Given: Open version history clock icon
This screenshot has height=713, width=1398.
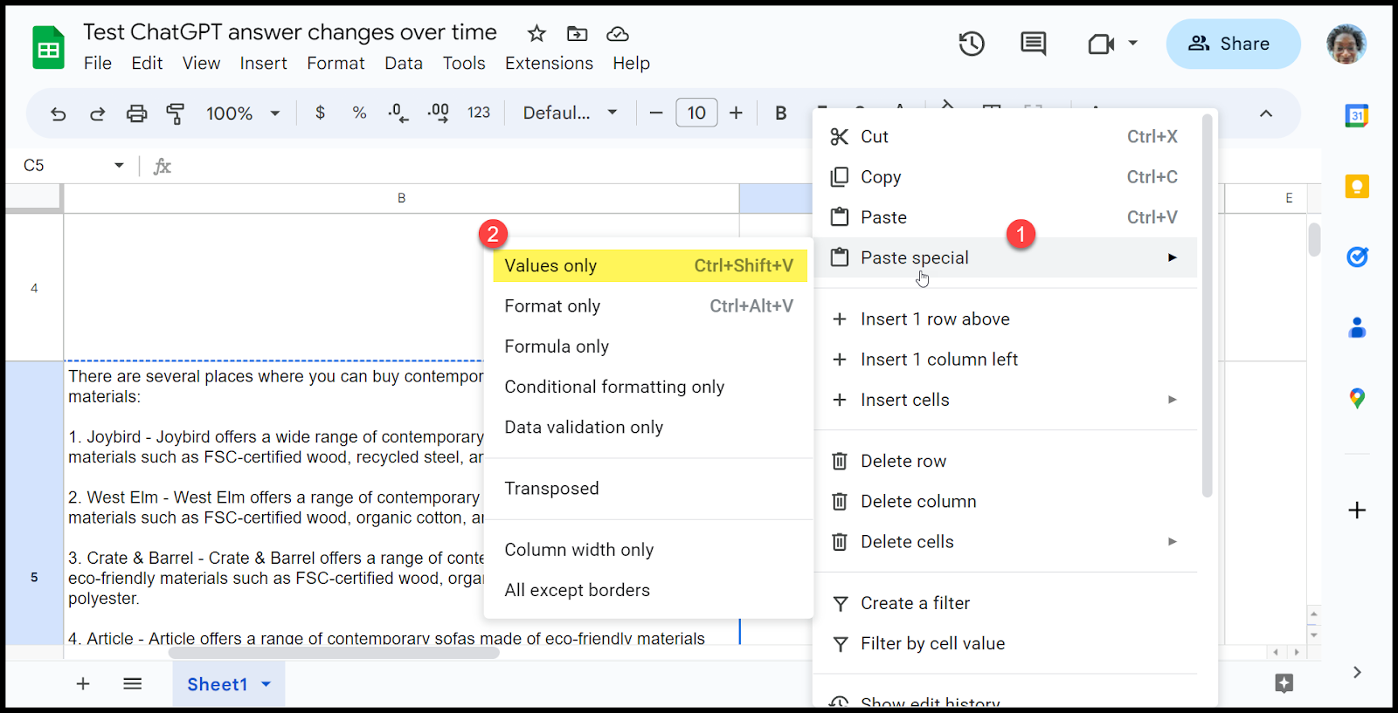Looking at the screenshot, I should [972, 44].
